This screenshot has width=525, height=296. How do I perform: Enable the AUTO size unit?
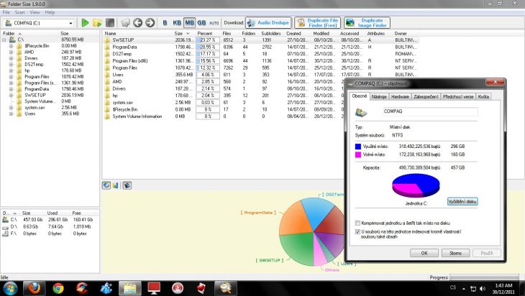[214, 23]
